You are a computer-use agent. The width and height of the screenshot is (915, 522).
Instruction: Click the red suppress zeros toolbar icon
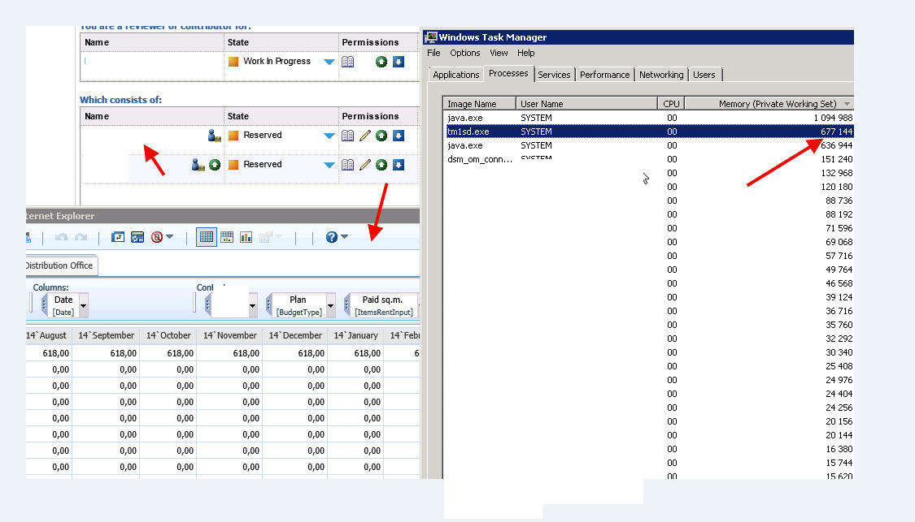click(156, 237)
